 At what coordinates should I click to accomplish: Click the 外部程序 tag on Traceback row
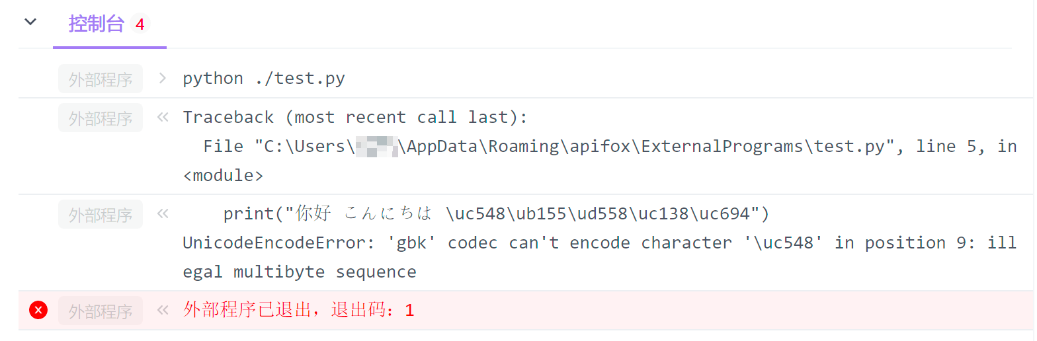101,118
